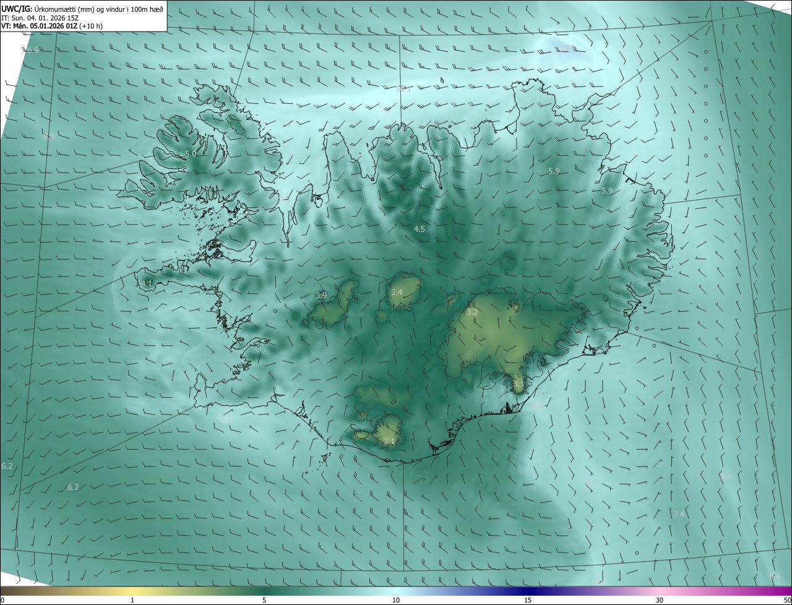The width and height of the screenshot is (792, 605).
Task: Click the initial time 'IT: Sun. 04. 01. 2026 15Z'
Action: 40,17
